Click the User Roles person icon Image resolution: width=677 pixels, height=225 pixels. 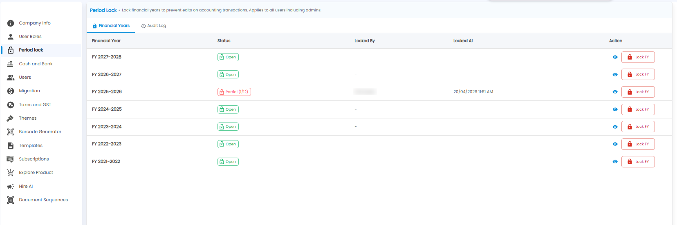(11, 37)
